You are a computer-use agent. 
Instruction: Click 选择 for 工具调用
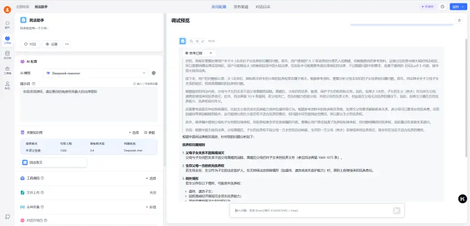coord(151,179)
